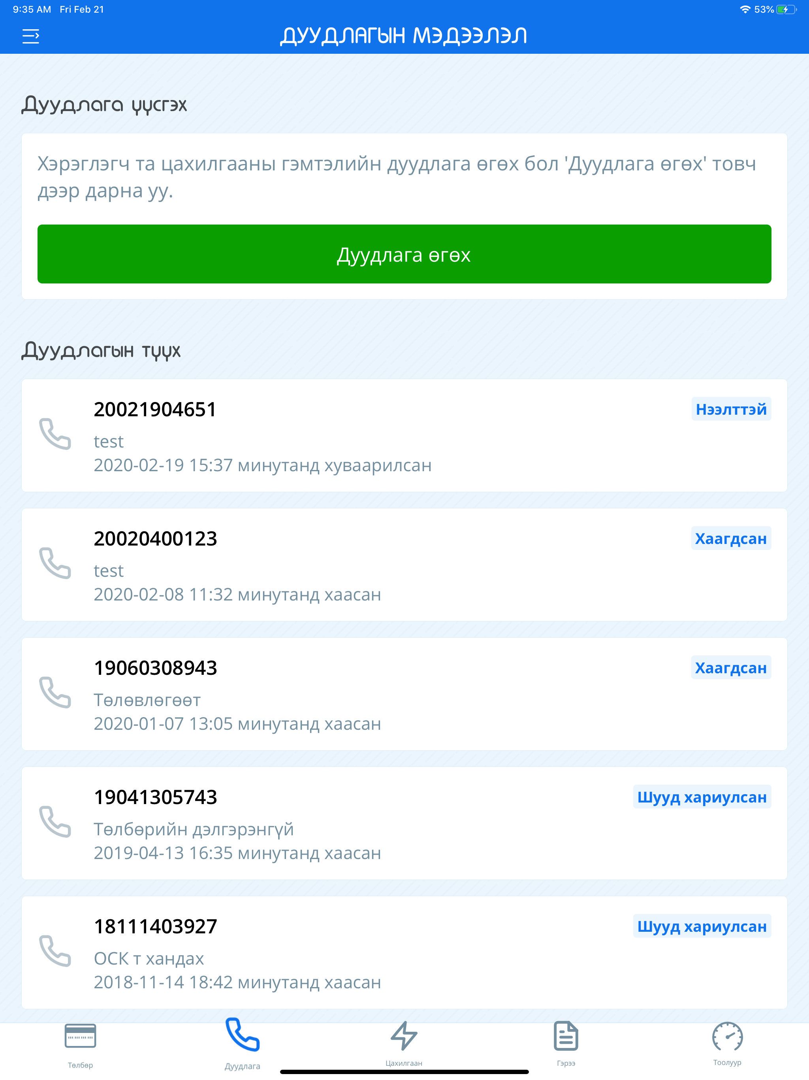Tap Шууд хариулсан badge on 18111403927
809x1080 pixels.
[702, 926]
